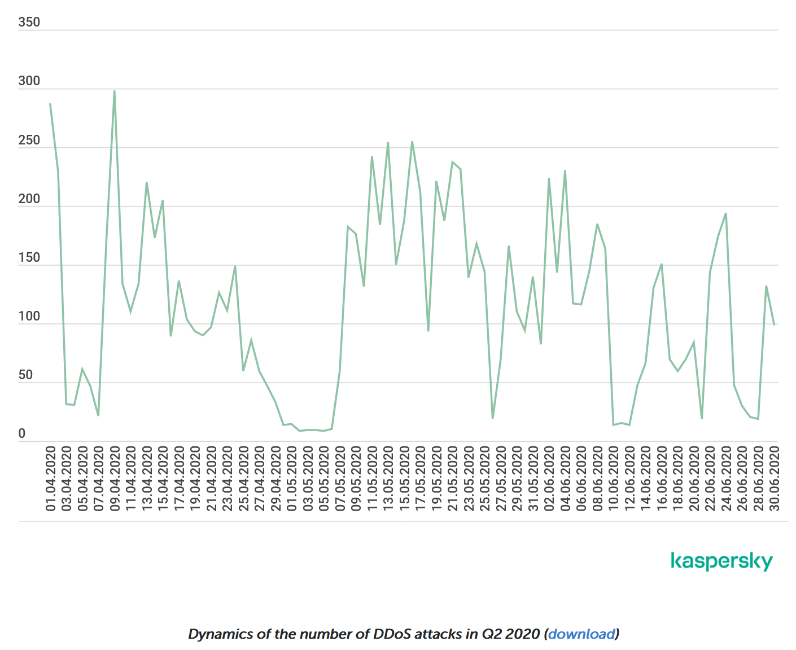The height and width of the screenshot is (650, 796).
Task: Click the 50 y-axis value label
Action: 25,375
